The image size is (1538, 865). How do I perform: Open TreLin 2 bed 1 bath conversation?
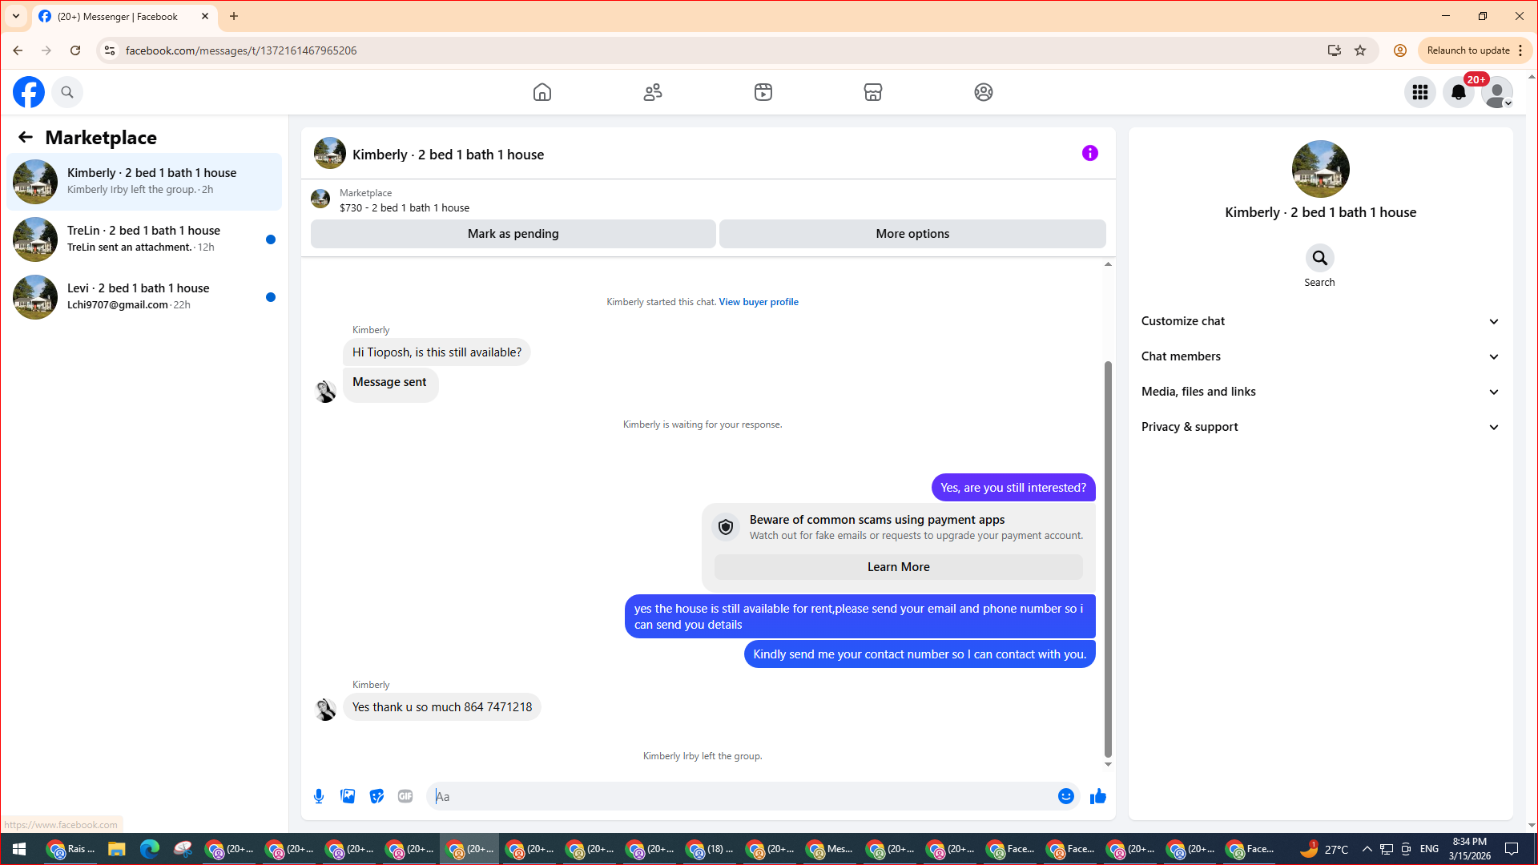click(144, 239)
